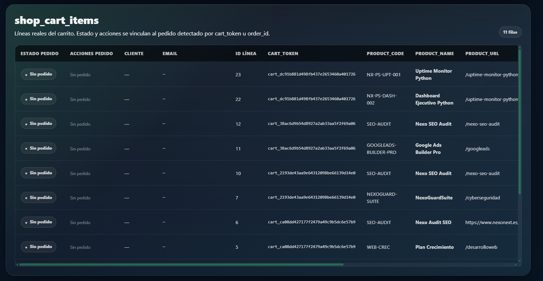Select the PRODUCT_CODE column header
Screen dimensions: 543x281
385,53
